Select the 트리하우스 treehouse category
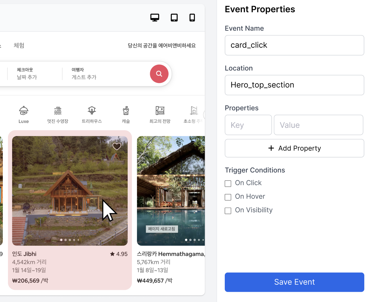Viewport: 368px width, 302px height. point(92,115)
